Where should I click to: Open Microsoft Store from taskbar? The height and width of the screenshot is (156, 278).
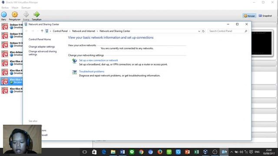94,152
